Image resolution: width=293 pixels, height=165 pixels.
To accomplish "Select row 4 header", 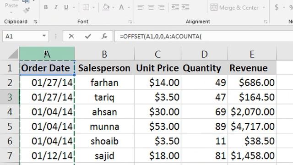I will point(10,111).
